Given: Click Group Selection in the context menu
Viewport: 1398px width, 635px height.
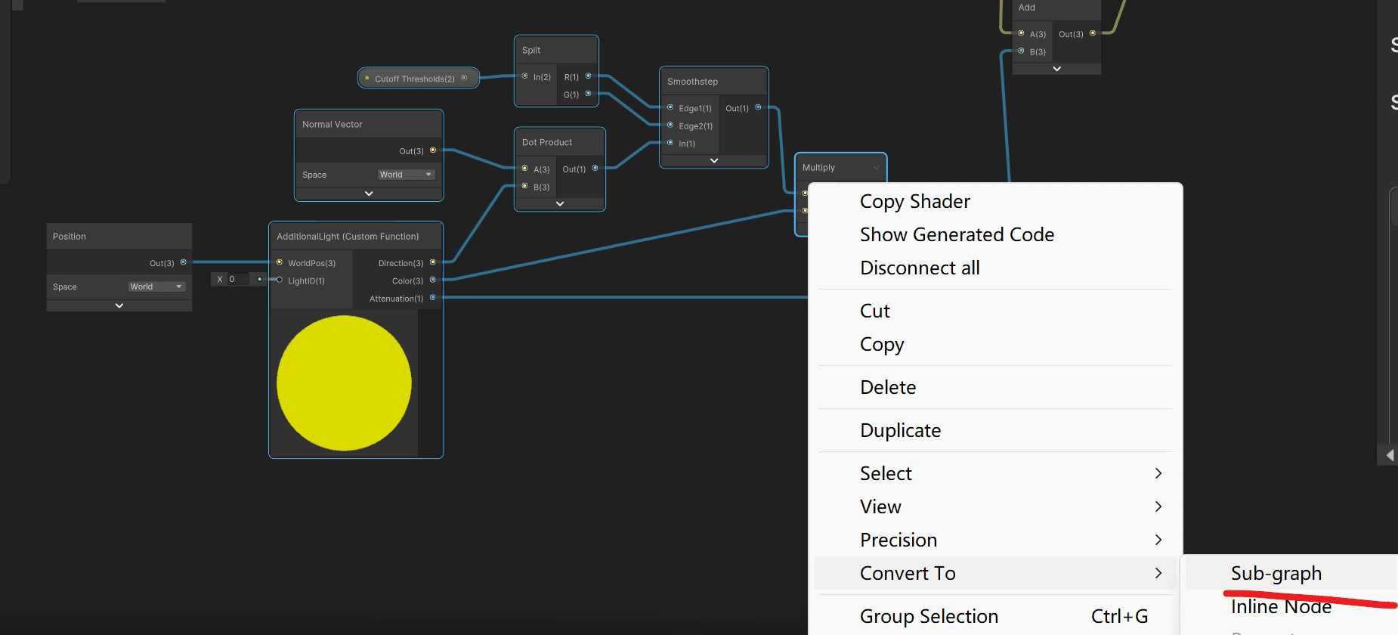Looking at the screenshot, I should (x=929, y=616).
